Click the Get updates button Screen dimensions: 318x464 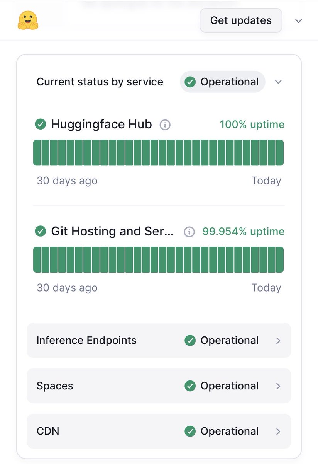[241, 20]
